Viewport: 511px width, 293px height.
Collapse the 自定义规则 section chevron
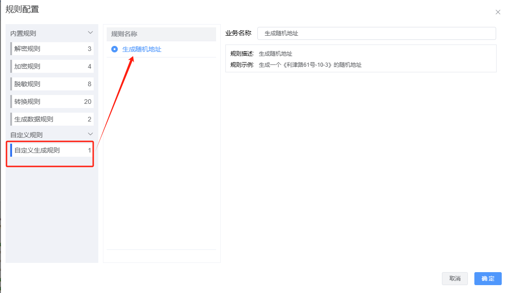coord(90,134)
